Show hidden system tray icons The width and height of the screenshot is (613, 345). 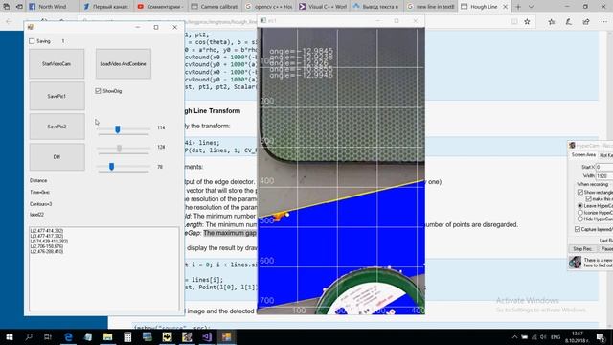click(514, 337)
